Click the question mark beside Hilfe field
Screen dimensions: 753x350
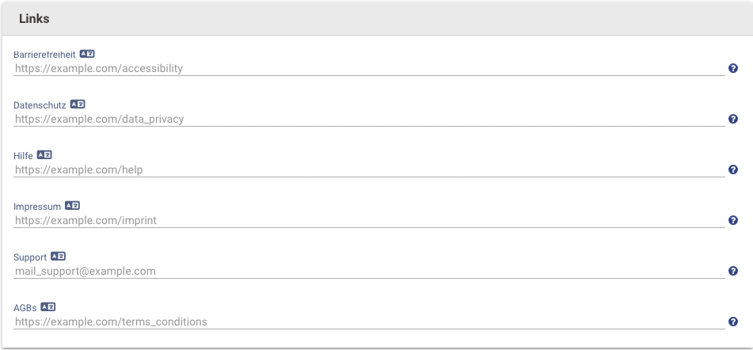(x=733, y=169)
